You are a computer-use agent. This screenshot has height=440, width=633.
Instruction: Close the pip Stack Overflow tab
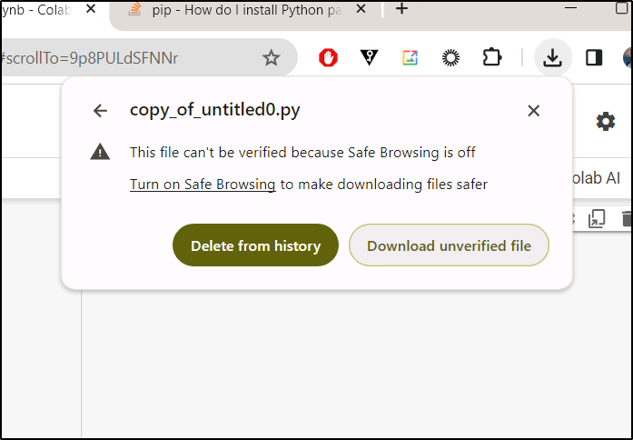(361, 8)
